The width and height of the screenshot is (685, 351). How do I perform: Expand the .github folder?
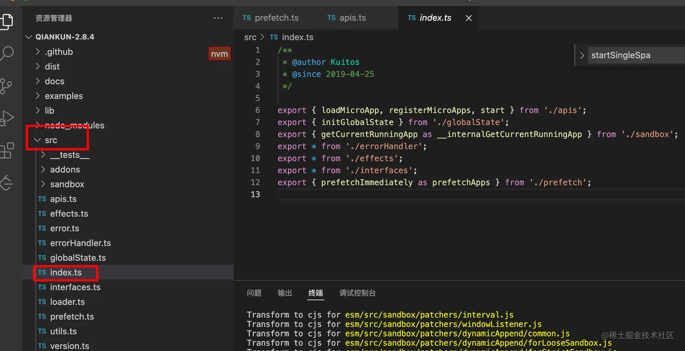38,52
